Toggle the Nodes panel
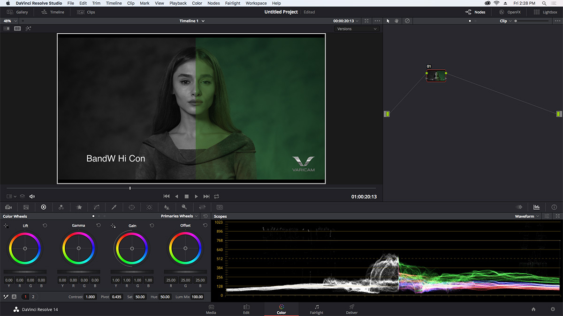This screenshot has height=316, width=563. 475,12
